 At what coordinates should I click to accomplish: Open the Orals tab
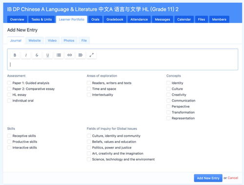[95, 20]
